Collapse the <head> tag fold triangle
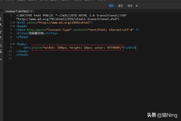181x121 pixels. 14,26
